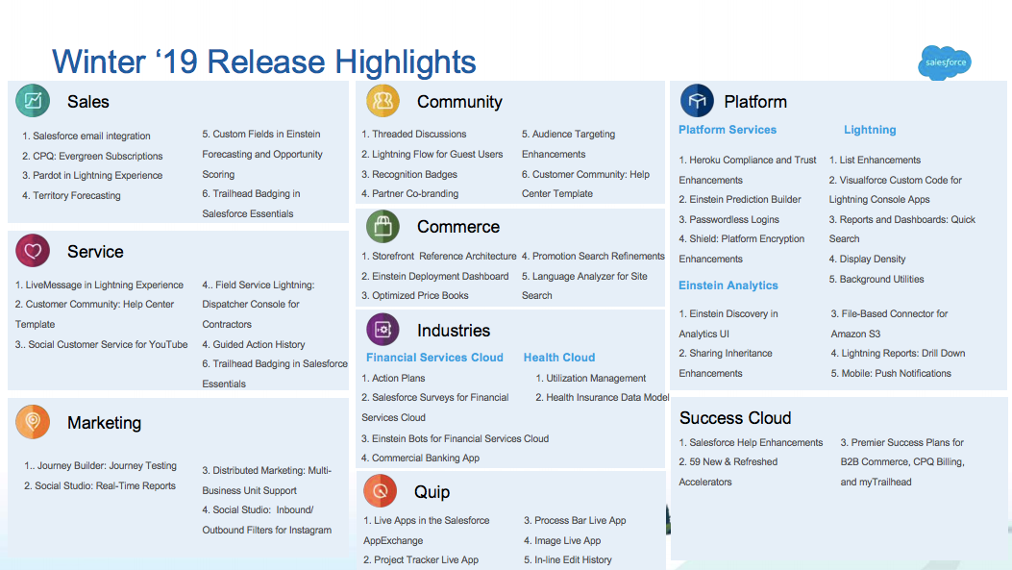This screenshot has width=1012, height=570.
Task: Click 'Promotion Search Refinements' item
Action: 593,257
